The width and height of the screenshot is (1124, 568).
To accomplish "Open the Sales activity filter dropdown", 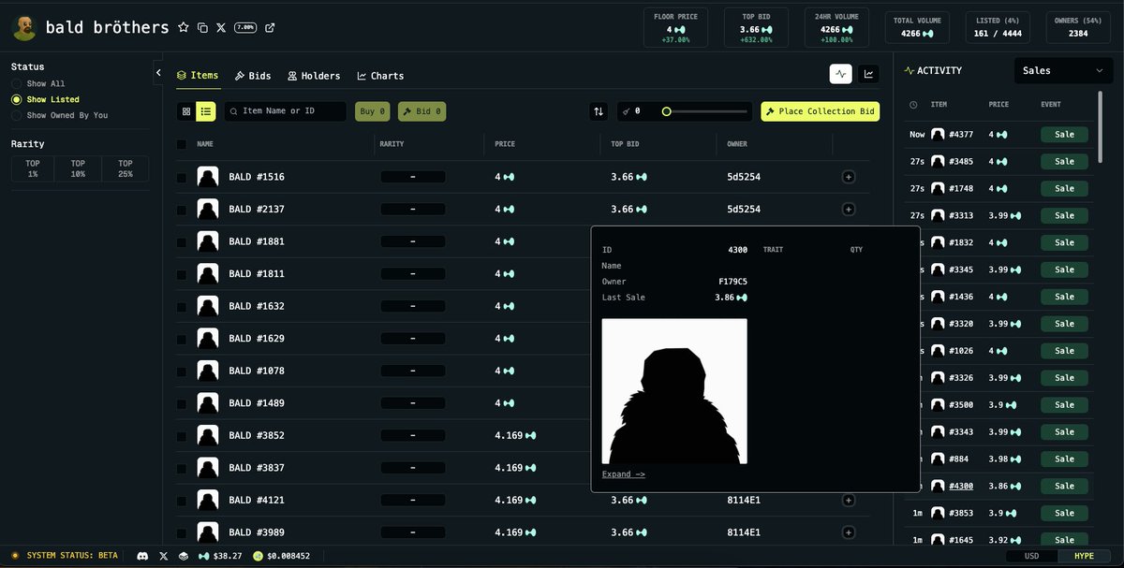I will click(1064, 70).
